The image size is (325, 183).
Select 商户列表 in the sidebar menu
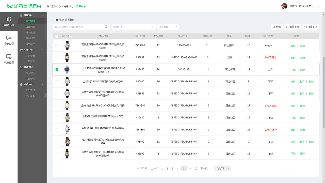[x=30, y=38]
